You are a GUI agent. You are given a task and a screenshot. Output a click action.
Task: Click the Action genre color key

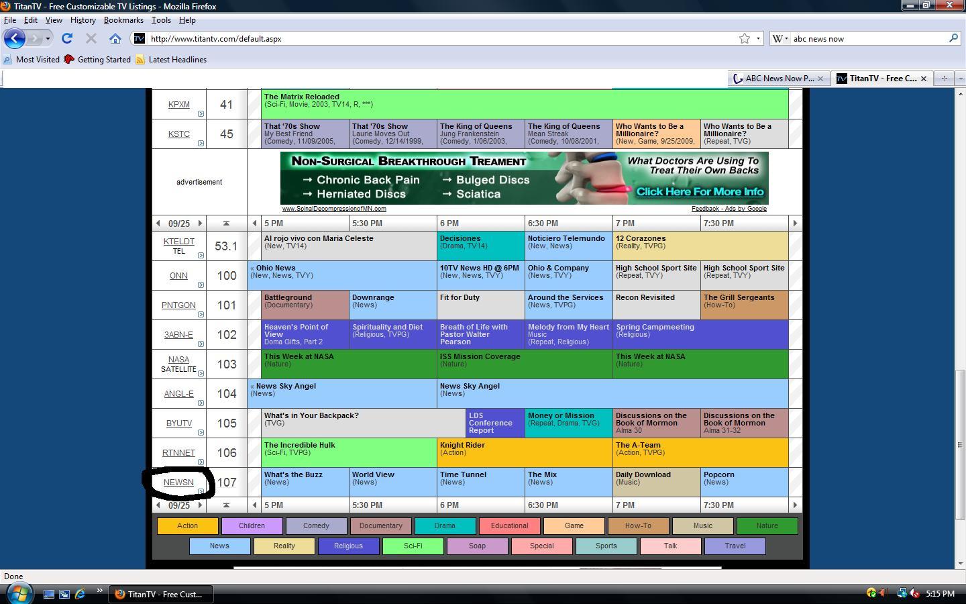pyautogui.click(x=188, y=526)
